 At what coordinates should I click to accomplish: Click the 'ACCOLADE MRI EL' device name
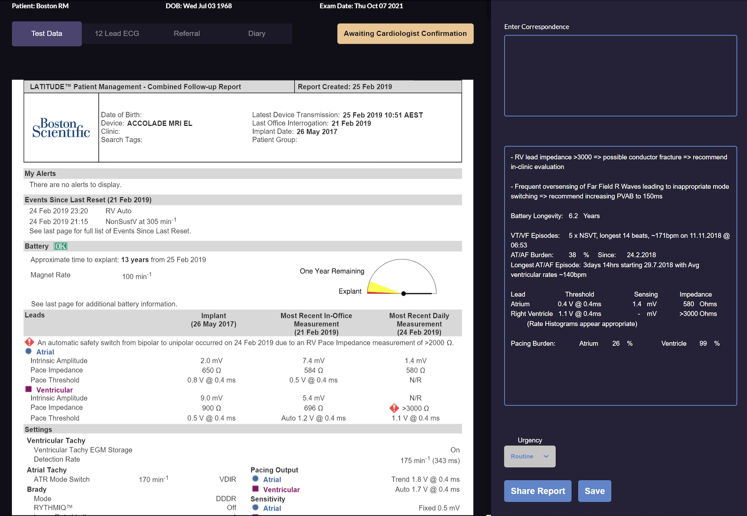tap(160, 123)
